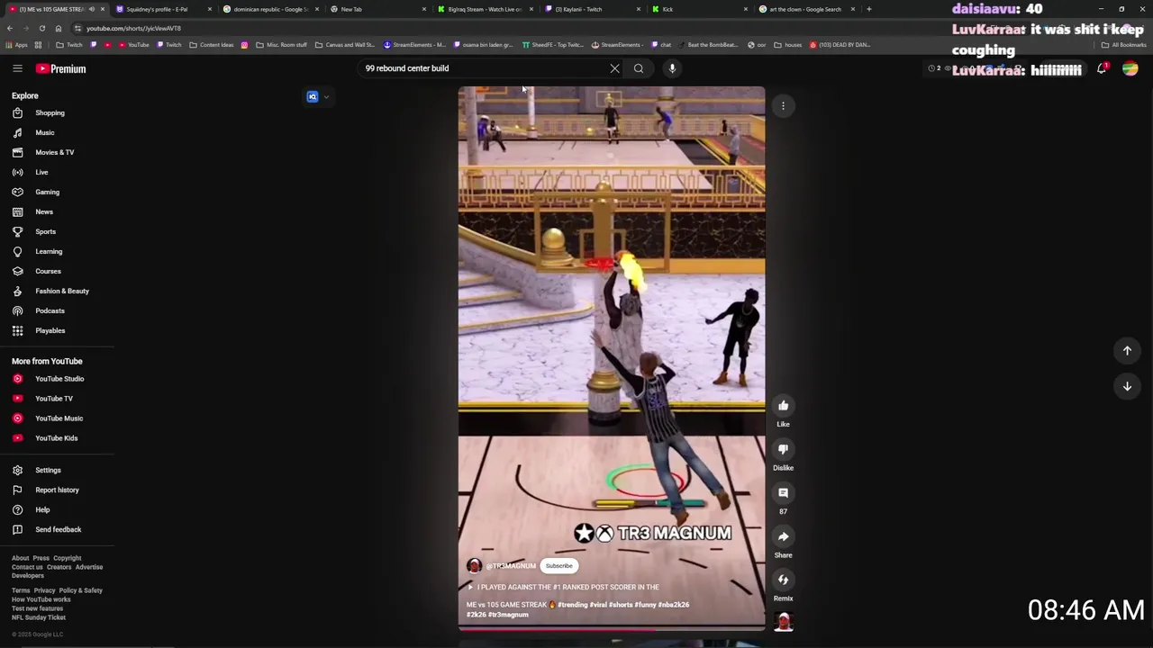The height and width of the screenshot is (648, 1153).
Task: Open YouTube Kids
Action: pyautogui.click(x=57, y=438)
